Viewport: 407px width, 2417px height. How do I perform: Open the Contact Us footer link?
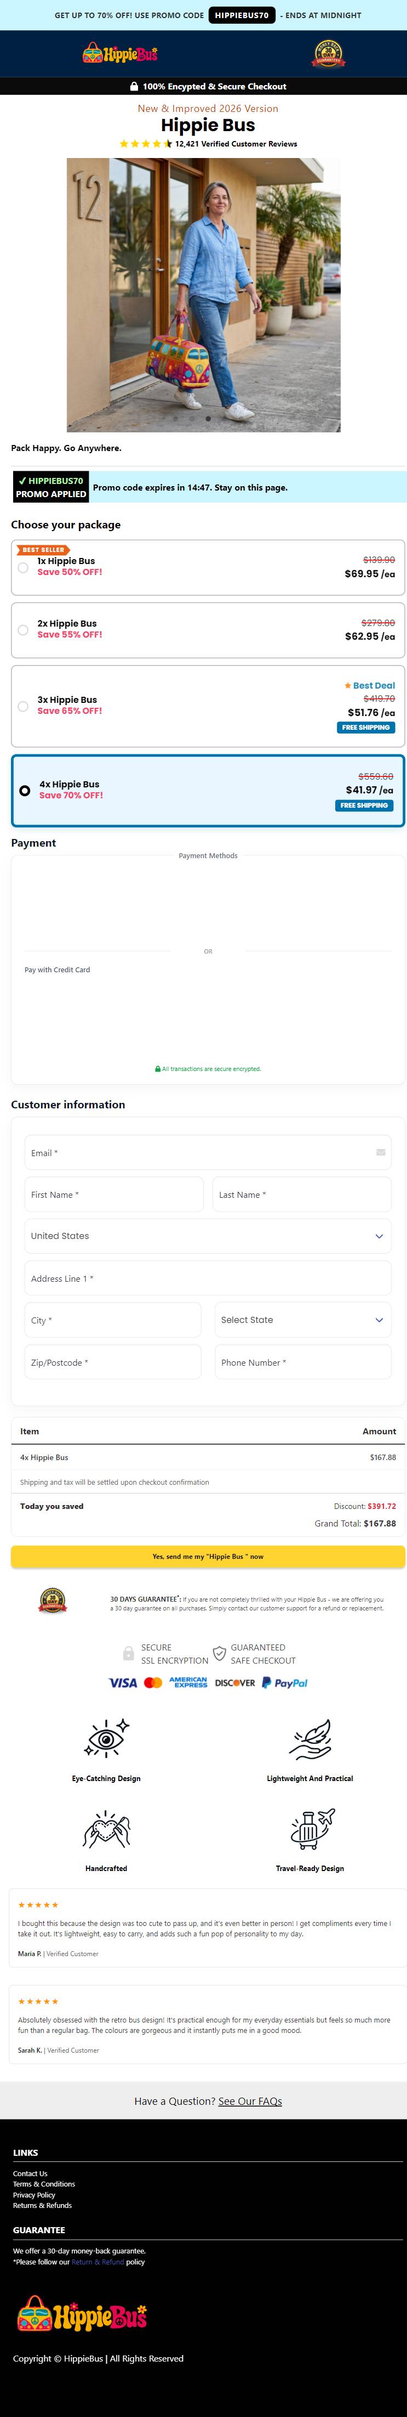pos(30,2173)
